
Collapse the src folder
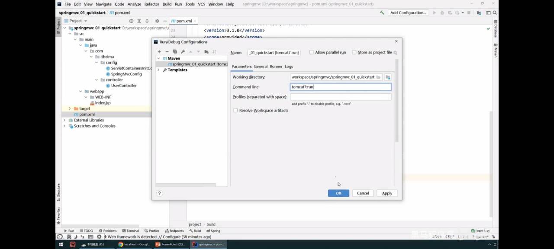point(70,34)
